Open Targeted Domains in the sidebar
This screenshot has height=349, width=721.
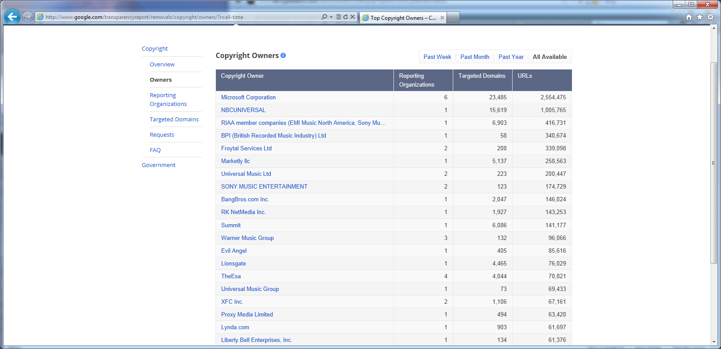point(174,119)
